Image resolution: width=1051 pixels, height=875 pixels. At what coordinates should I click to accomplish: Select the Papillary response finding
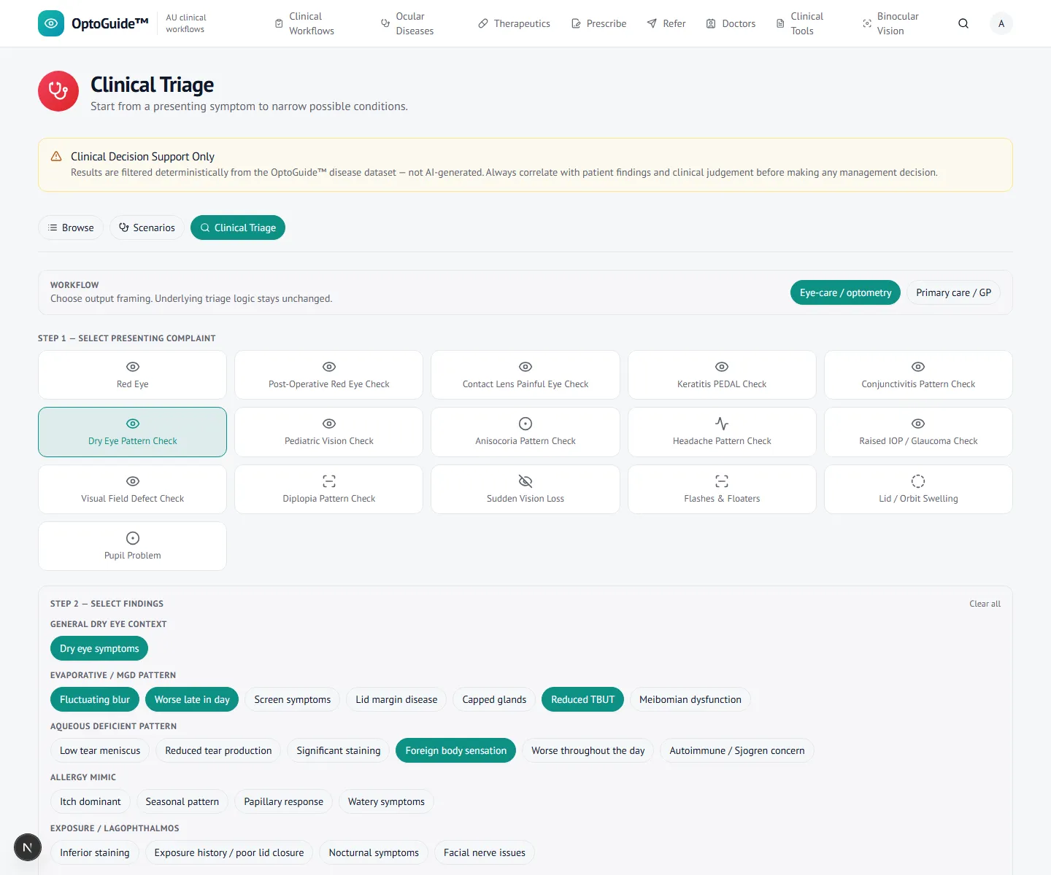pos(283,801)
